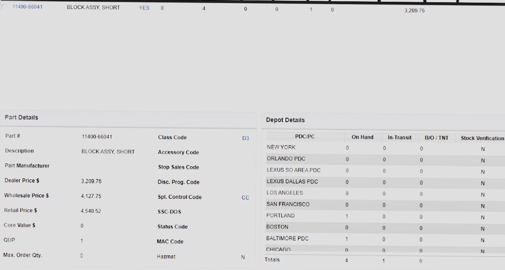Select the BOSTON depot row
505x270 pixels.
tap(385, 228)
